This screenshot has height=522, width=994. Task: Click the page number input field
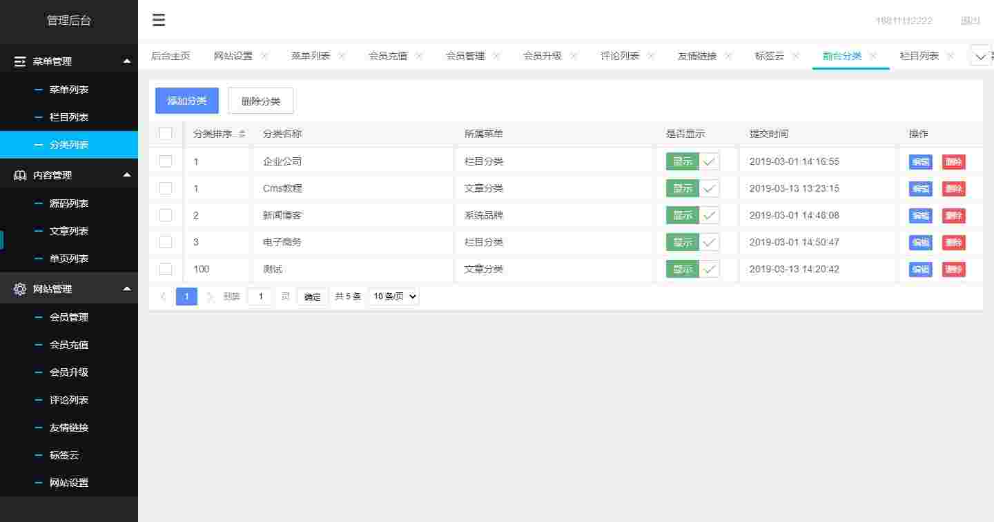[x=260, y=296]
